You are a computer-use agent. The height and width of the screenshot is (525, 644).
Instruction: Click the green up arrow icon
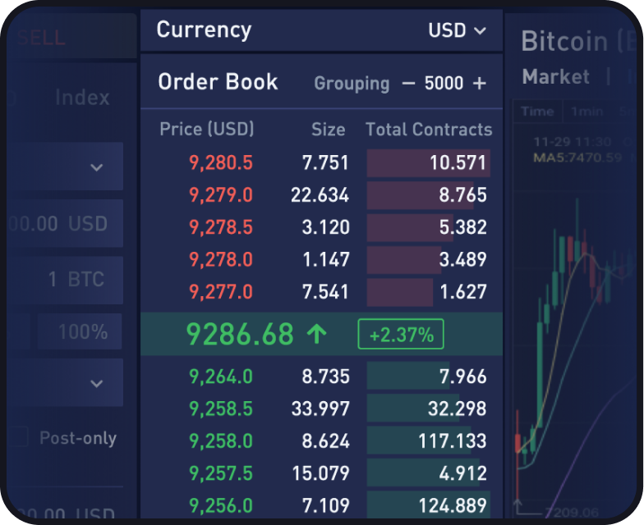coord(317,334)
